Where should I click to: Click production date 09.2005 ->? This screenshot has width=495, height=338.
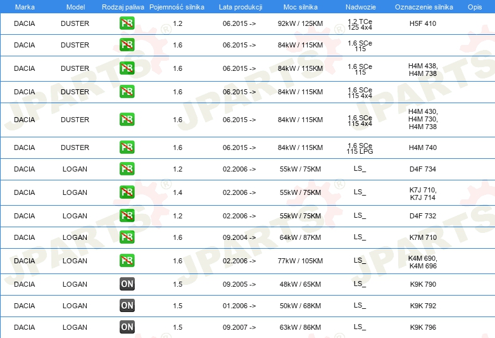[x=239, y=284]
